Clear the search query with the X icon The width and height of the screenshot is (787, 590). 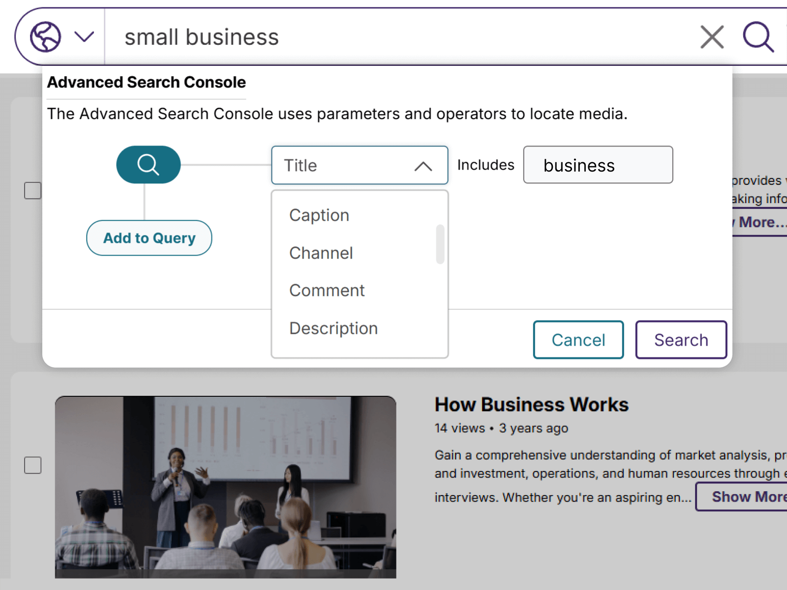pyautogui.click(x=712, y=37)
